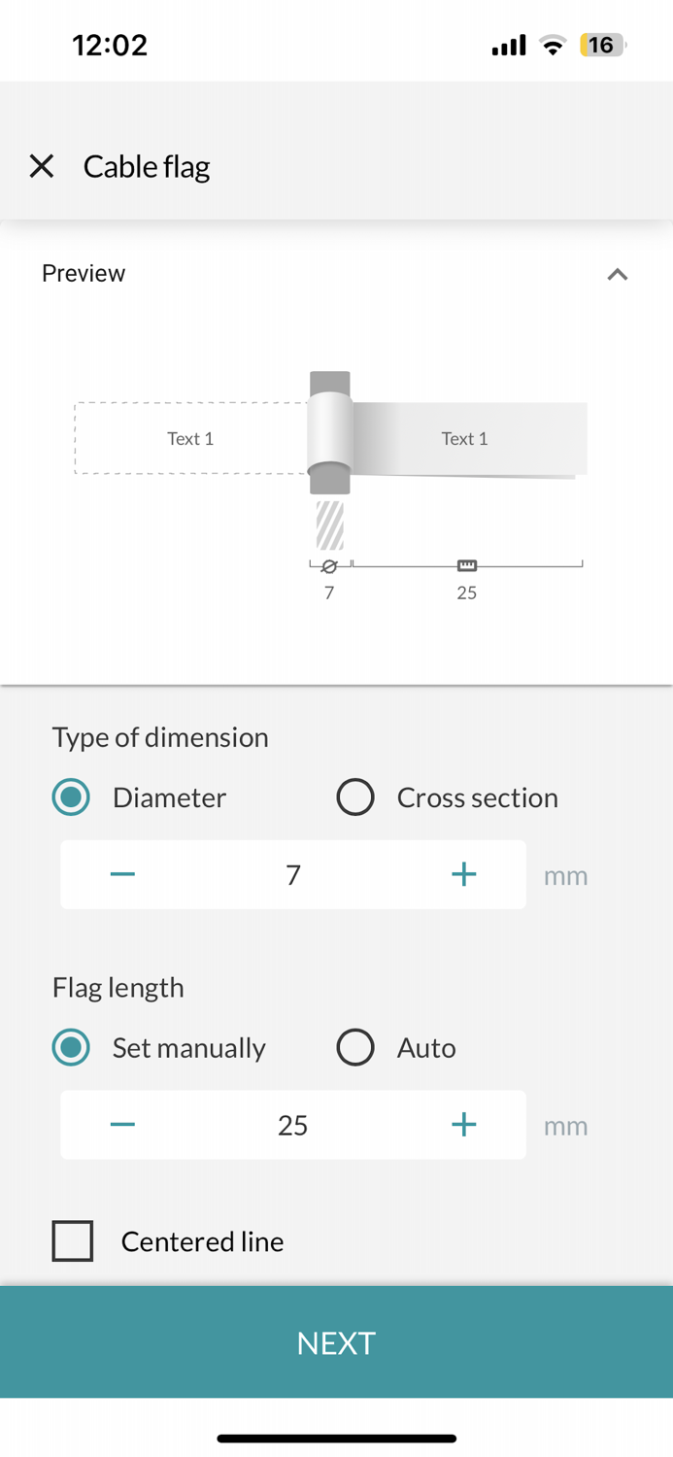This screenshot has width=673, height=1457.
Task: Enable the Centered line checkbox
Action: click(73, 1240)
